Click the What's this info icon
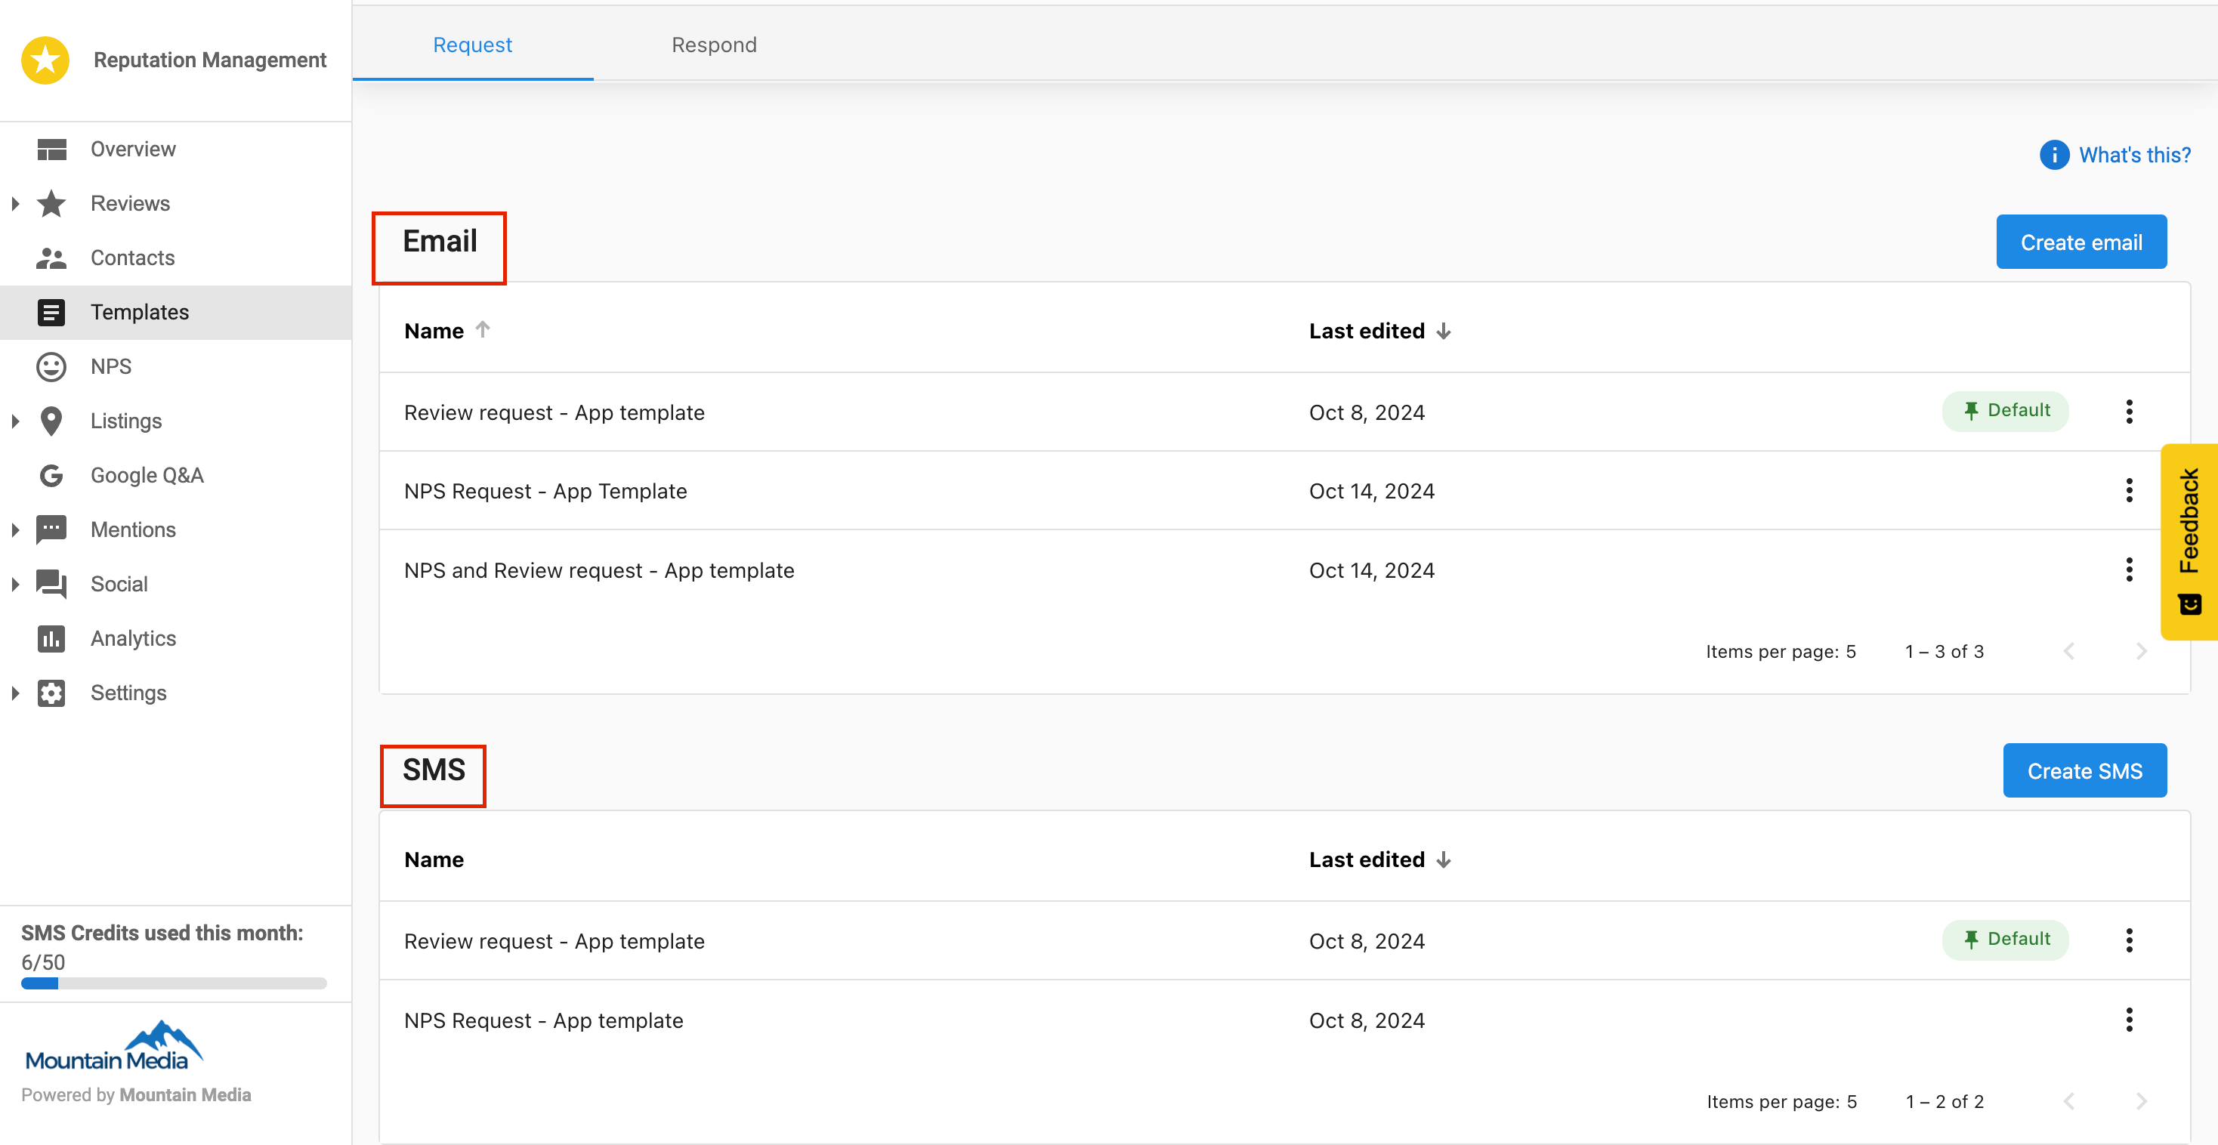Image resolution: width=2218 pixels, height=1145 pixels. pos(2054,155)
